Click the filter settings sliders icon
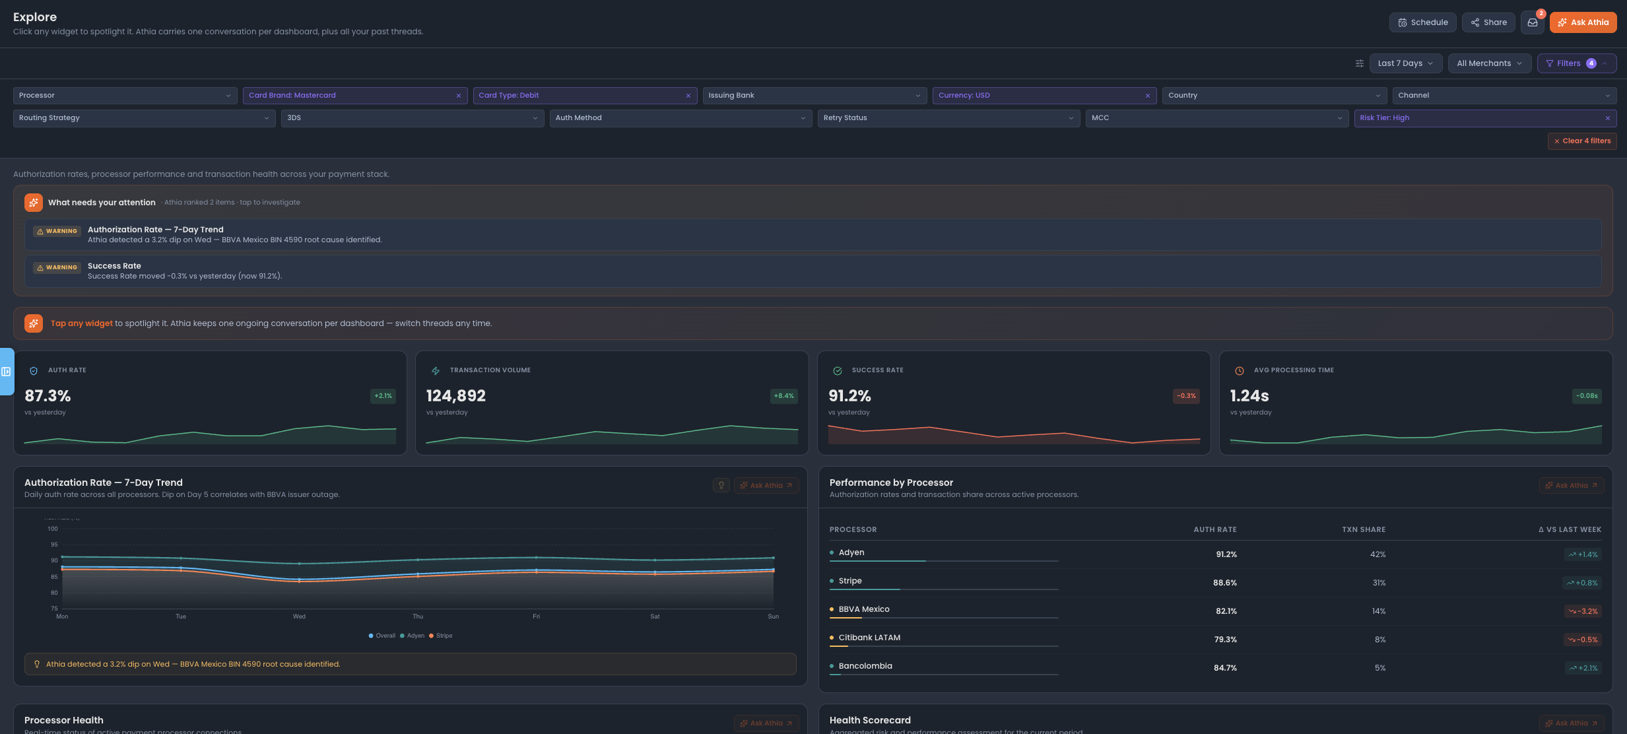 click(1359, 63)
